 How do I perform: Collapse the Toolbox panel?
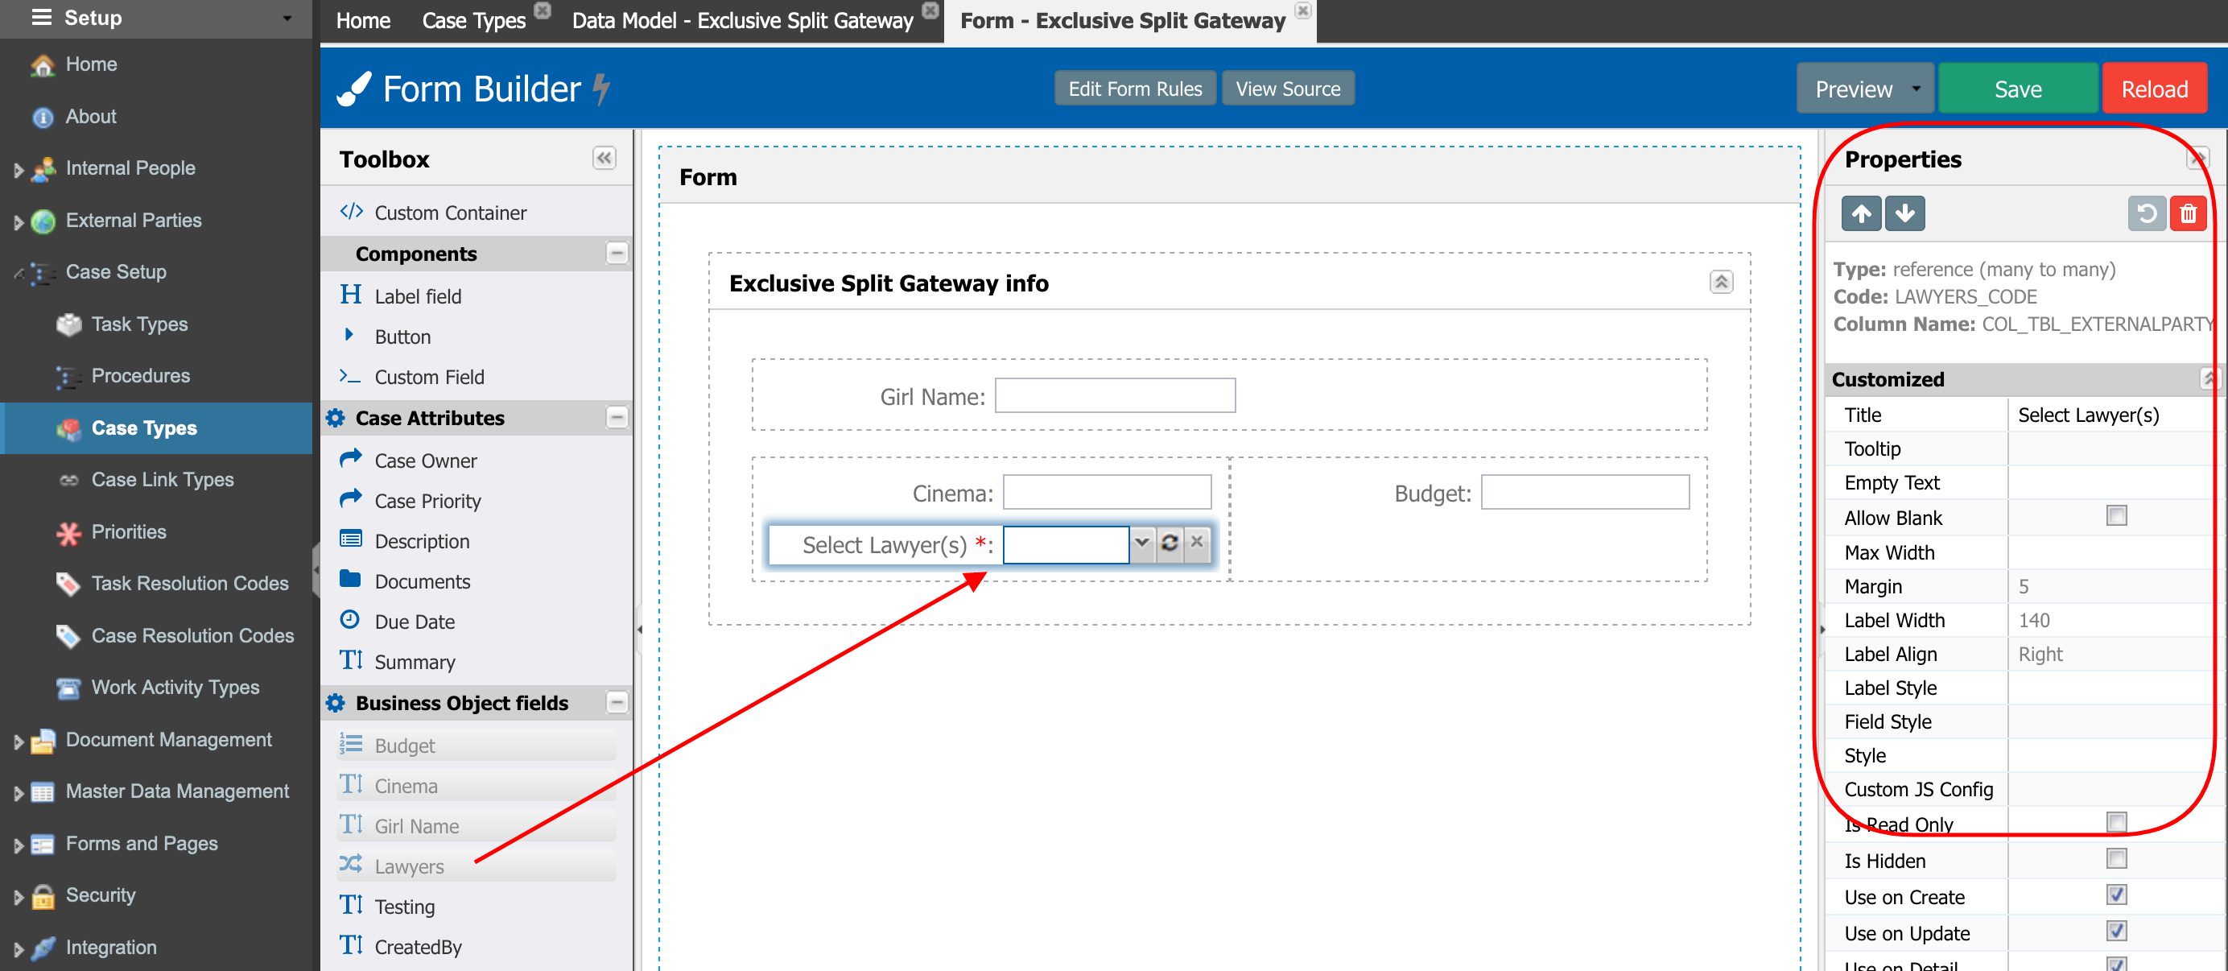click(603, 159)
